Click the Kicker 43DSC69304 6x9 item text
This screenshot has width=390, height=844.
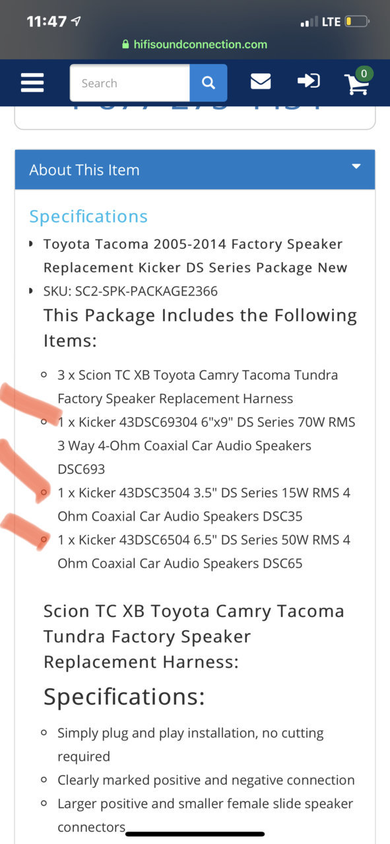click(207, 445)
